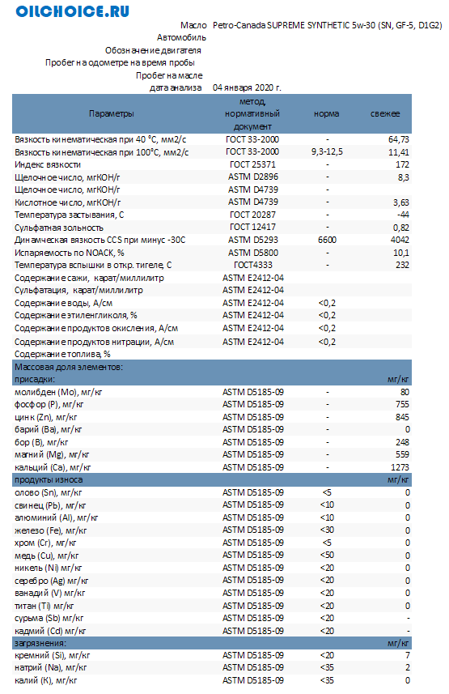
Task: Click the серебро (Ag) row label
Action: pos(51,581)
